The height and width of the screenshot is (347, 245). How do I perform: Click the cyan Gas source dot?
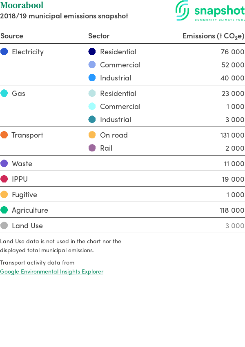point(4,93)
